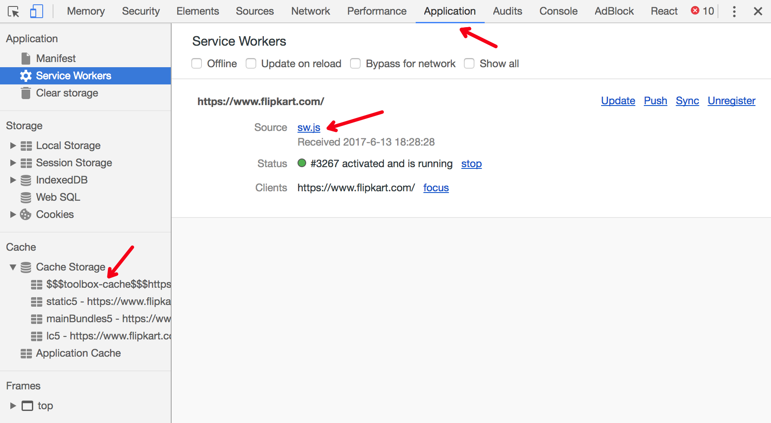Open the DevTools three-dot menu

[x=734, y=11]
